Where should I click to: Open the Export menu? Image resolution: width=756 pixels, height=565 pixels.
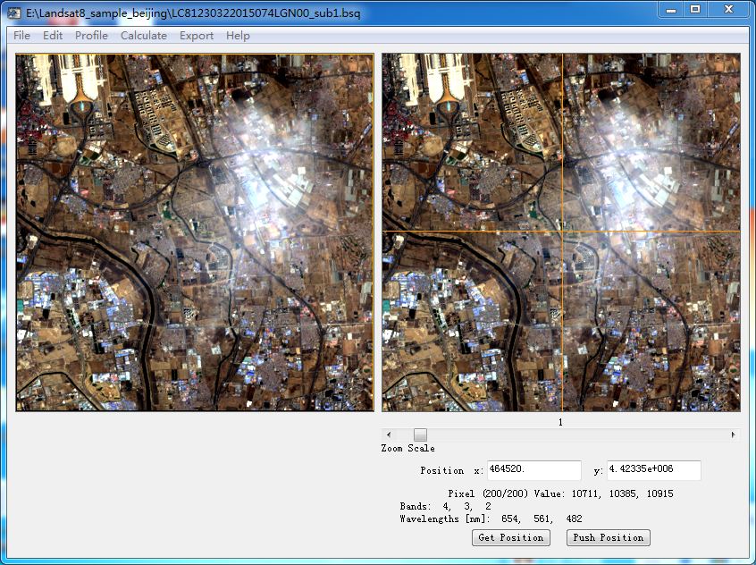(197, 36)
